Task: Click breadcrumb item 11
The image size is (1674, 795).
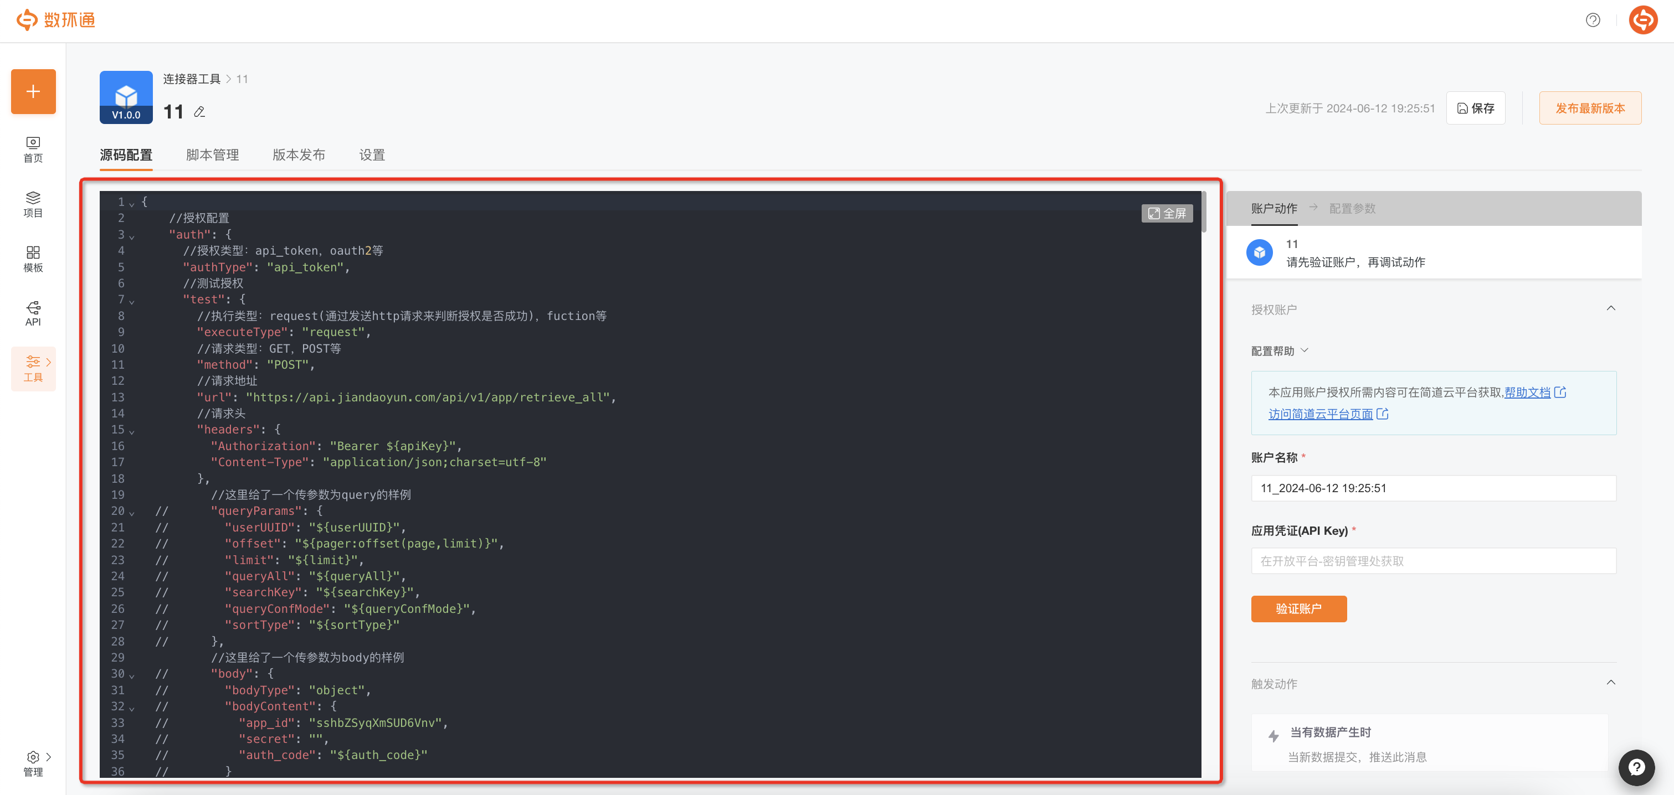Action: [242, 79]
